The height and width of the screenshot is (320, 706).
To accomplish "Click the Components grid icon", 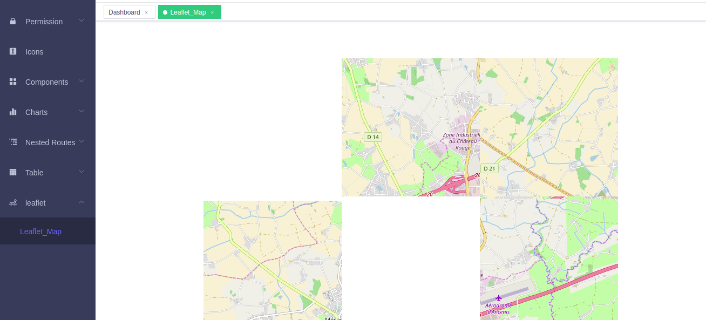I will pyautogui.click(x=12, y=81).
